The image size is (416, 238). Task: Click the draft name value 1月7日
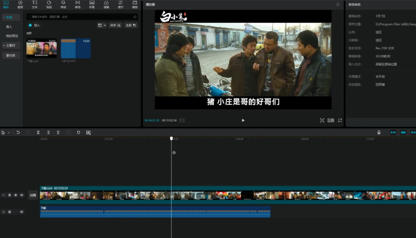pos(380,16)
